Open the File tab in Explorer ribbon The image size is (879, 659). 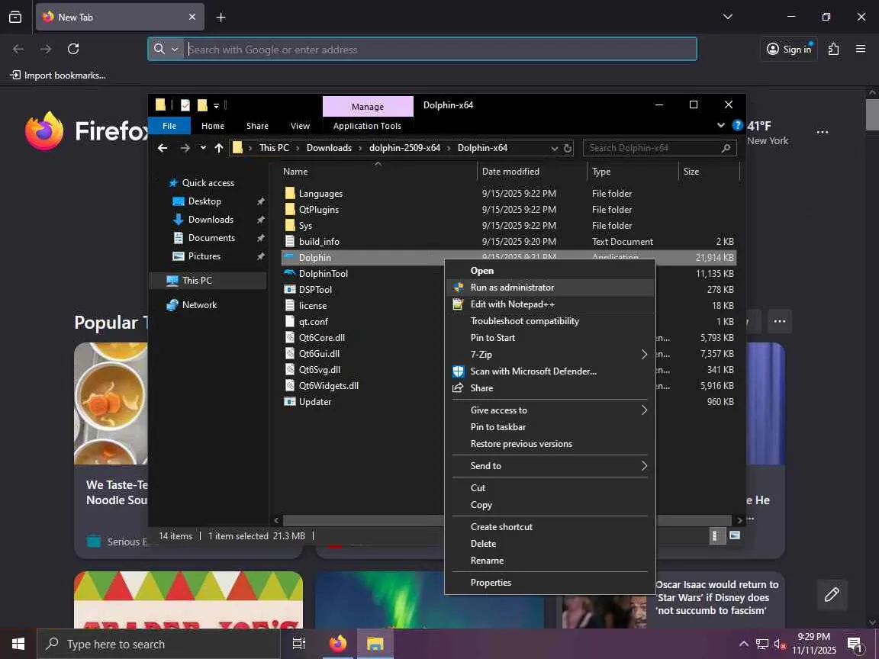(169, 126)
